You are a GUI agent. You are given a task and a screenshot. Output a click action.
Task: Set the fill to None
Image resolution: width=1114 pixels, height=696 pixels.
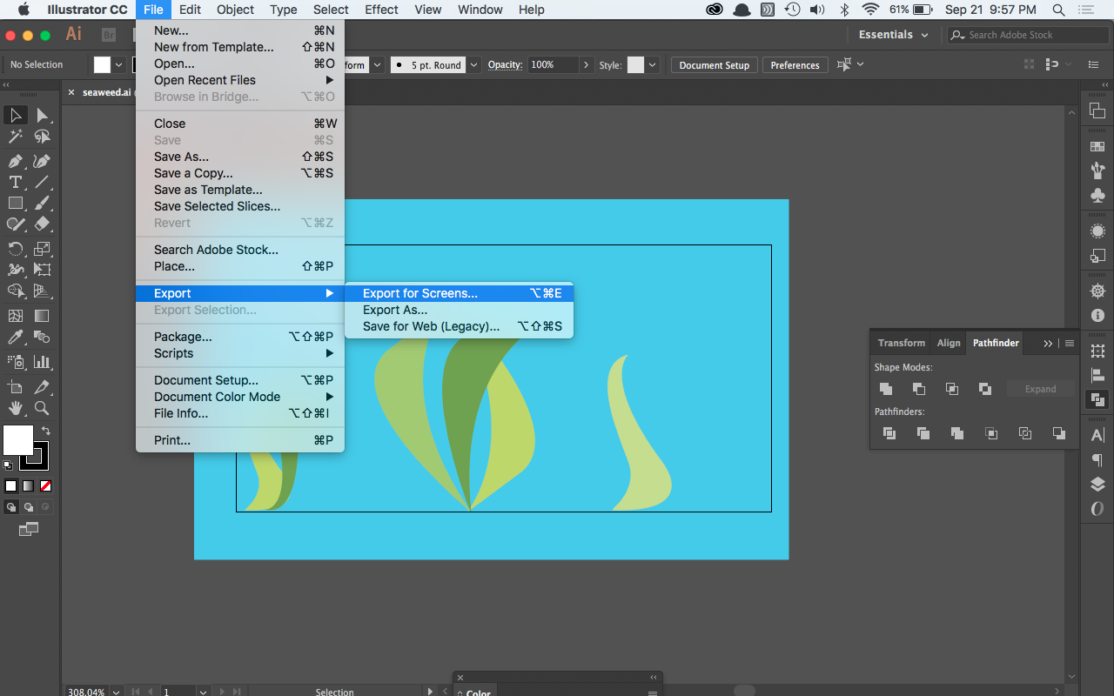(x=45, y=486)
